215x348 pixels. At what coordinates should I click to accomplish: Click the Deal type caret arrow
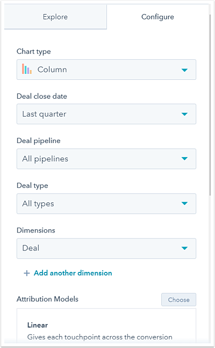pyautogui.click(x=184, y=203)
